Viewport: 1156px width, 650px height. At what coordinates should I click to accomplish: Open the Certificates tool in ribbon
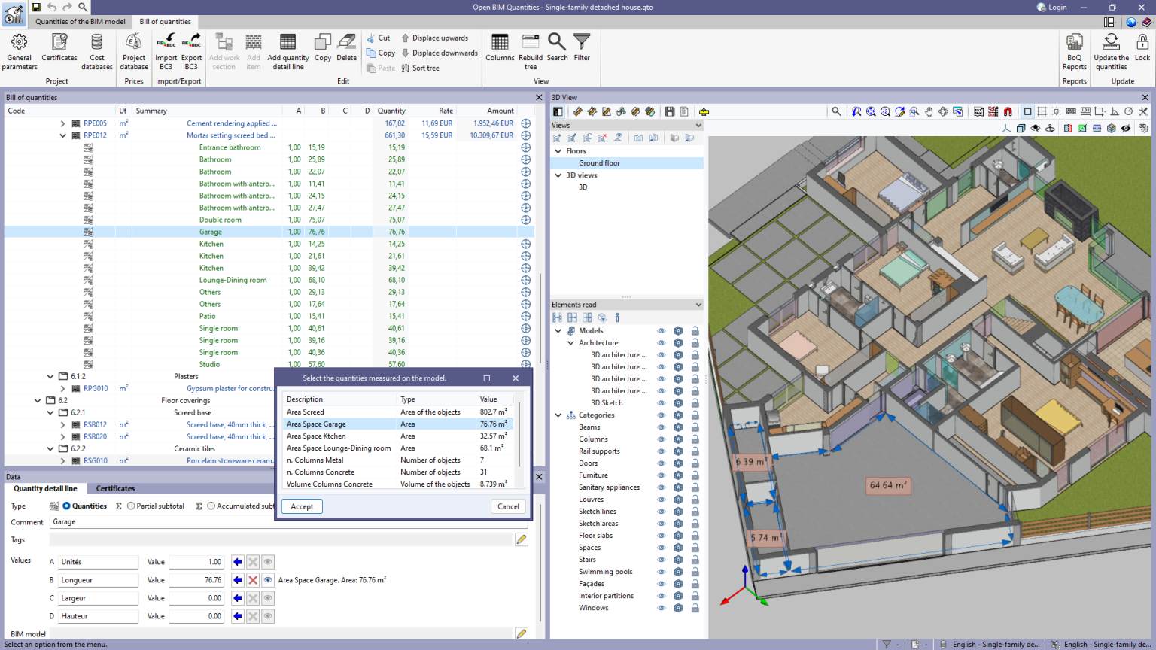coord(59,47)
